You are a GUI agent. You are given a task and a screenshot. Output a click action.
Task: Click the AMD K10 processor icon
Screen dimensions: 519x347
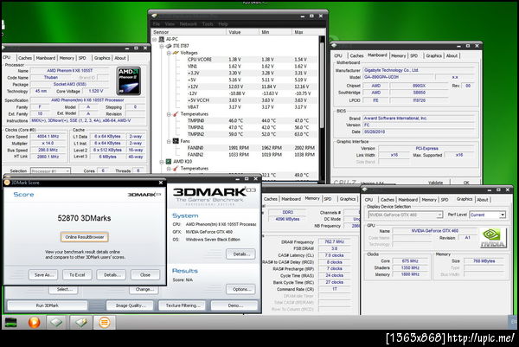(x=169, y=162)
